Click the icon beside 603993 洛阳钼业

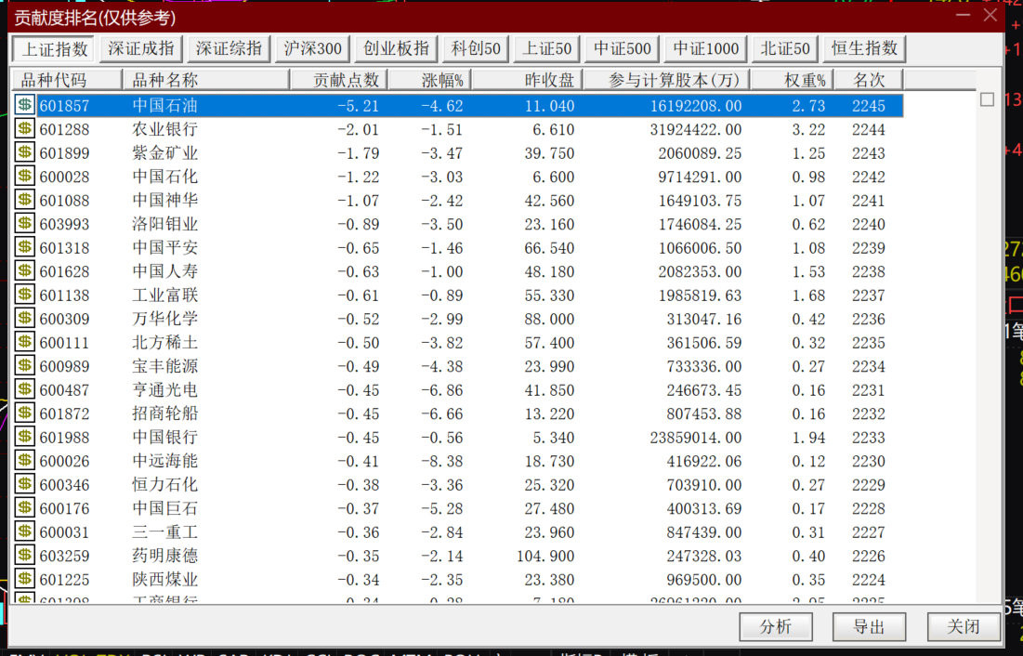coord(25,223)
